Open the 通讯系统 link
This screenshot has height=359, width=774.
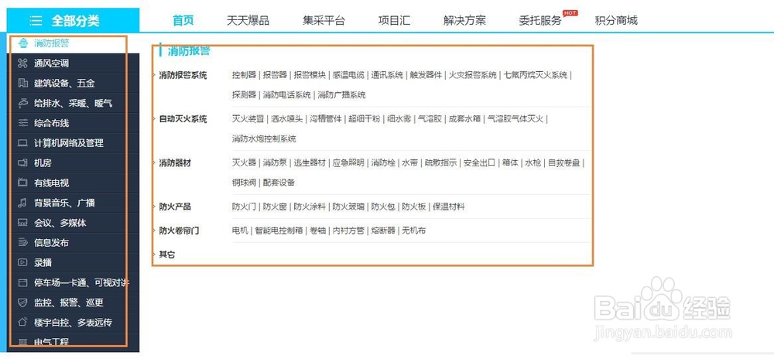(x=388, y=76)
